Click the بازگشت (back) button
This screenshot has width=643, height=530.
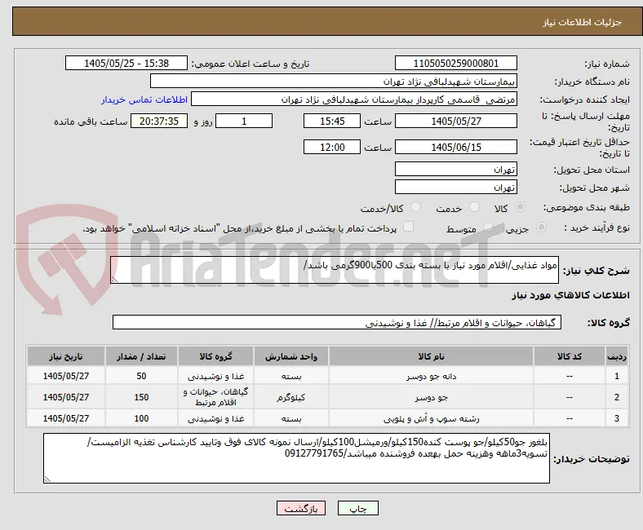point(301,508)
